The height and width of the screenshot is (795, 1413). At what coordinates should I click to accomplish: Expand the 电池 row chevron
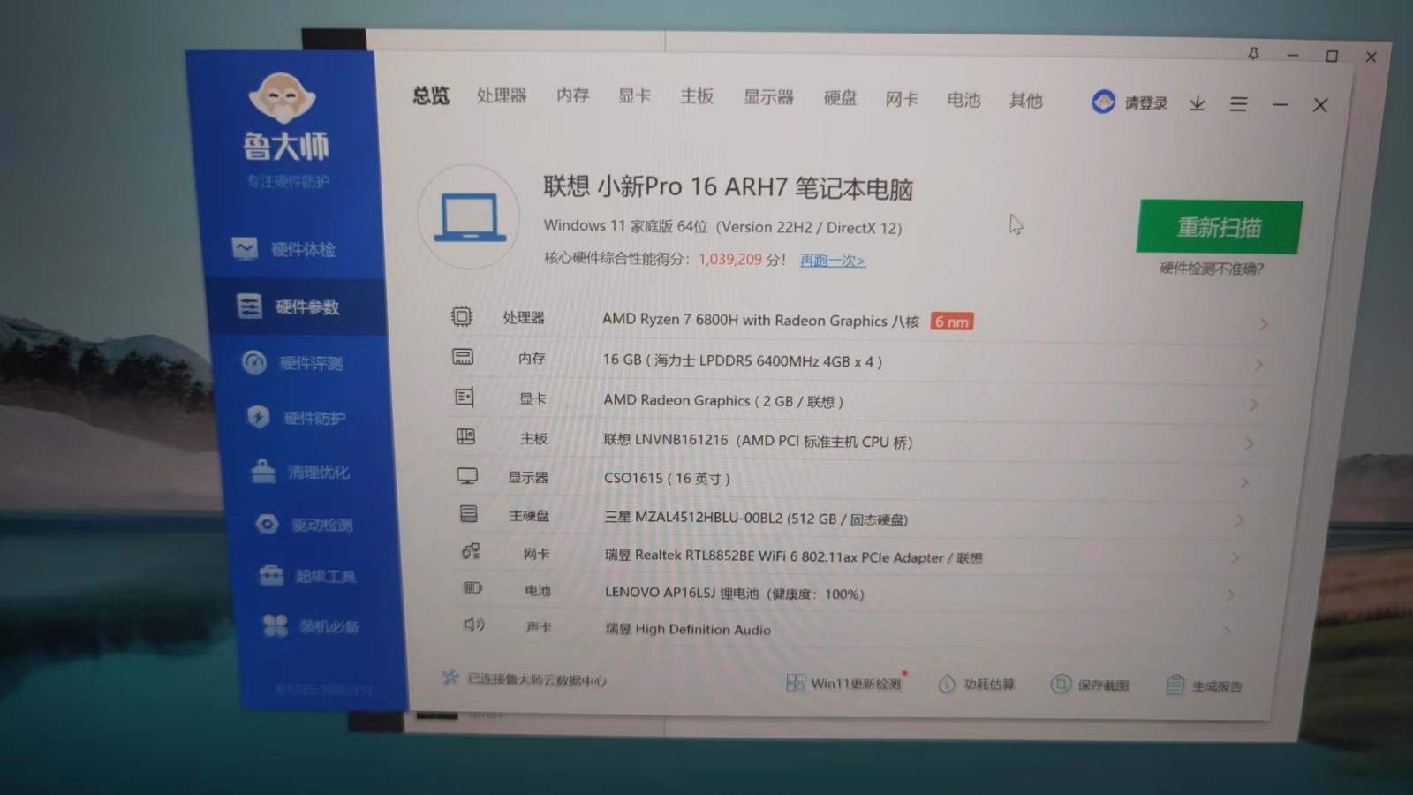(1231, 595)
